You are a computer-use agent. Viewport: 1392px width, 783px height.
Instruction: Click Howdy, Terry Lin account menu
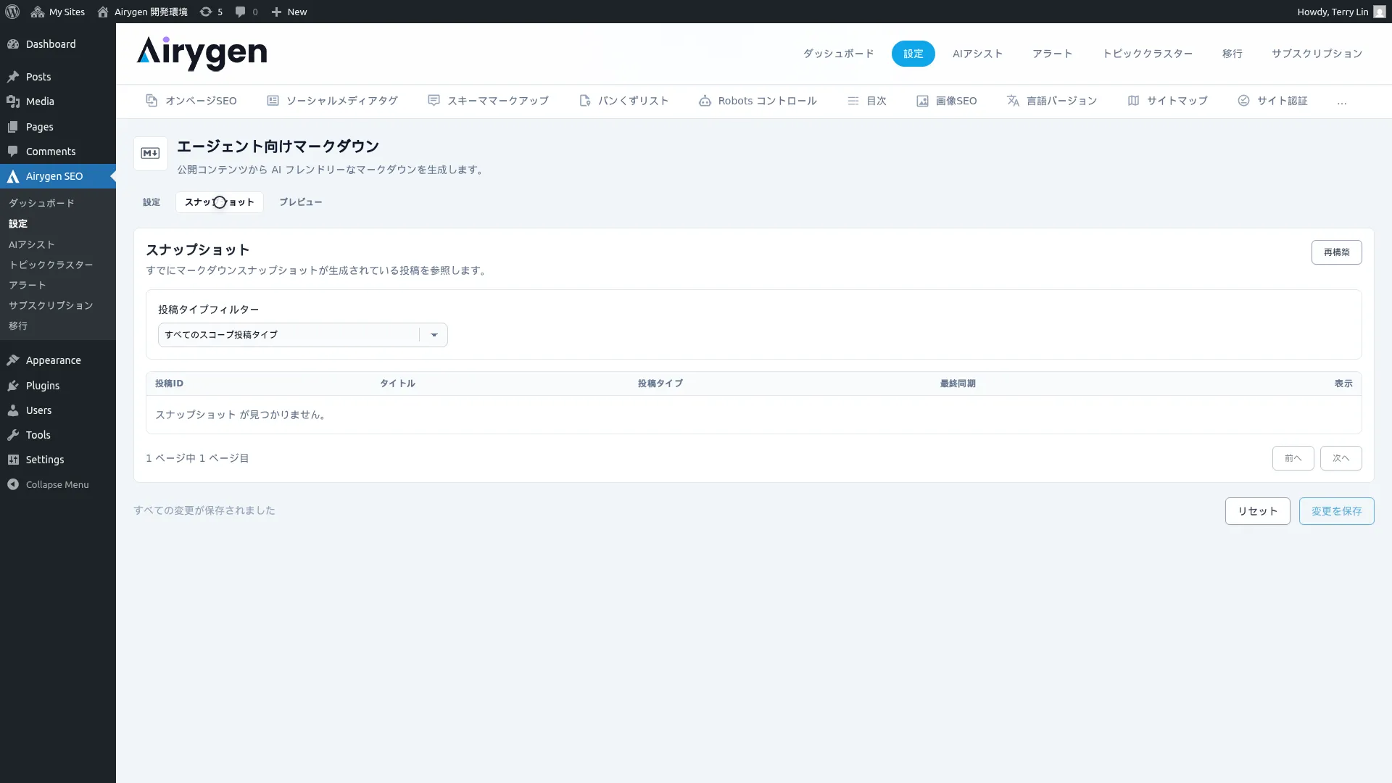(1341, 12)
